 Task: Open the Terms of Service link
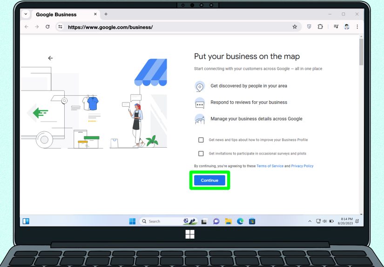click(270, 166)
